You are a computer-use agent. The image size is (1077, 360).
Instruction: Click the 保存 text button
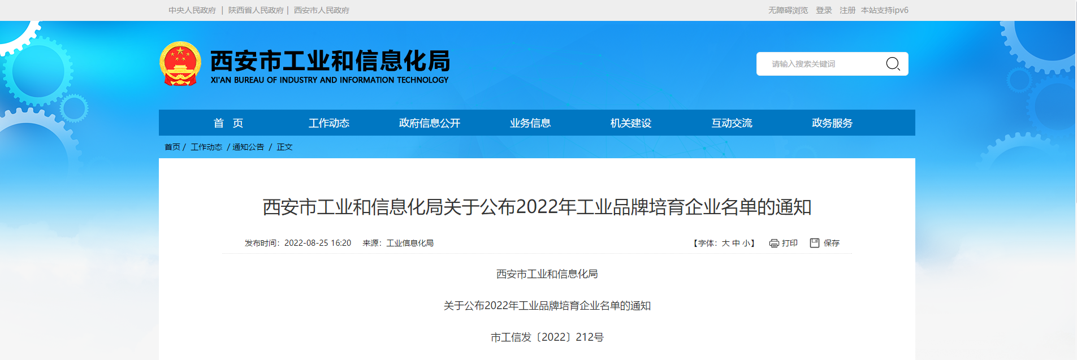832,243
